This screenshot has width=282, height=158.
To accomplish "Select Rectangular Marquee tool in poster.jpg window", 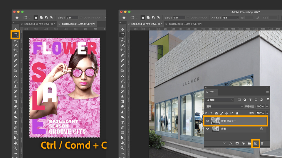I will [x=15, y=35].
